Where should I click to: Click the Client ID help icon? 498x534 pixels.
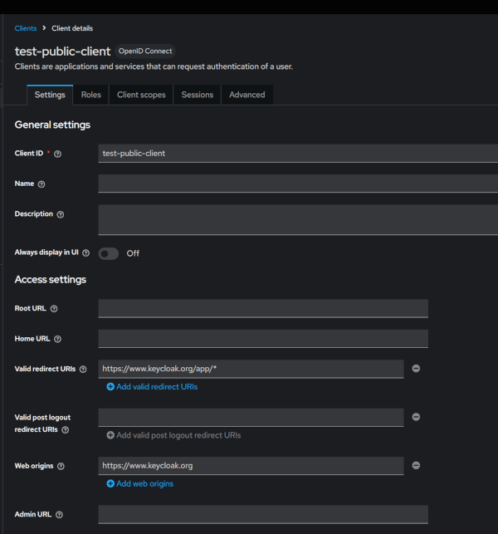click(x=57, y=154)
